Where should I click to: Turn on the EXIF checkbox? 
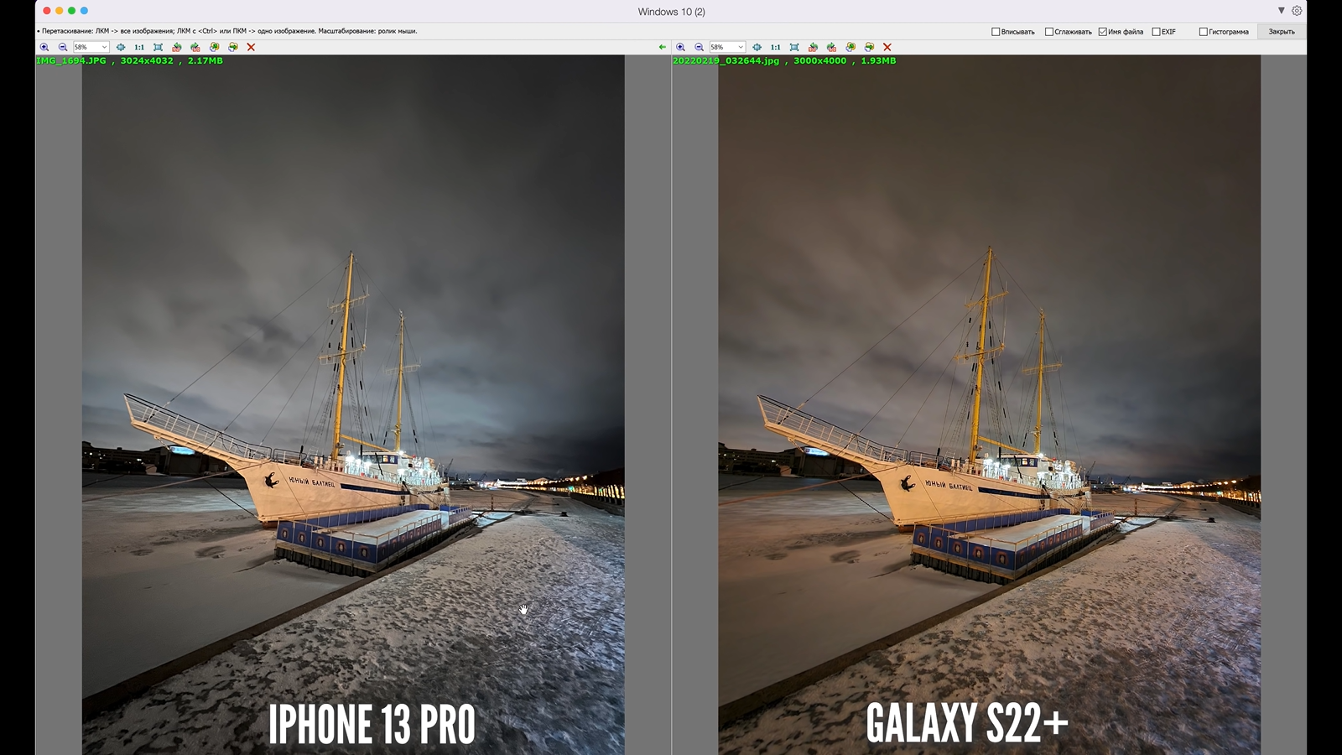[1156, 32]
